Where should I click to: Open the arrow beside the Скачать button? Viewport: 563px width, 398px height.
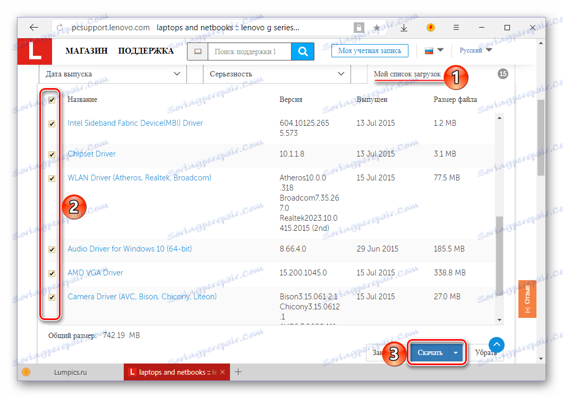(456, 353)
